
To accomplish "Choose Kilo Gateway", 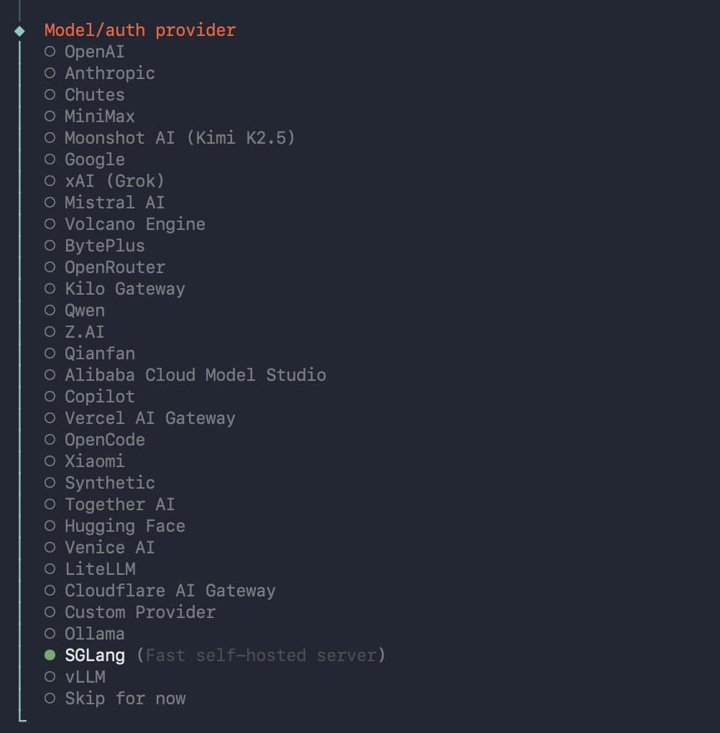I will pos(124,288).
